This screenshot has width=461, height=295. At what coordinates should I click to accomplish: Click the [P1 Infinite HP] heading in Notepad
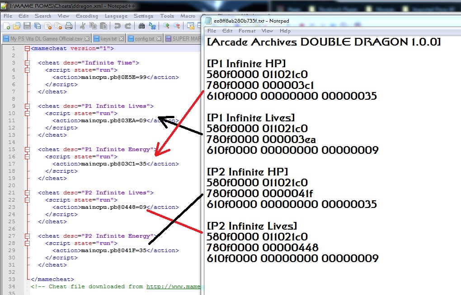(x=246, y=64)
